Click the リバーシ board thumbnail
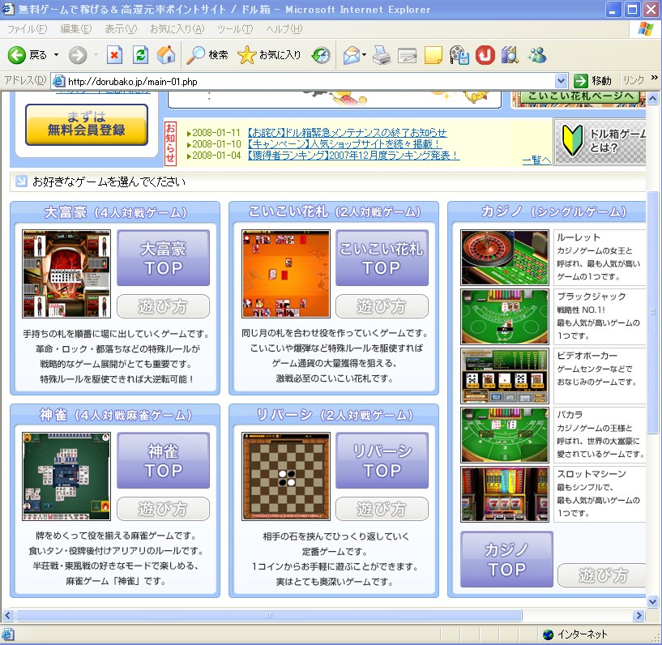The width and height of the screenshot is (662, 645). [286, 476]
